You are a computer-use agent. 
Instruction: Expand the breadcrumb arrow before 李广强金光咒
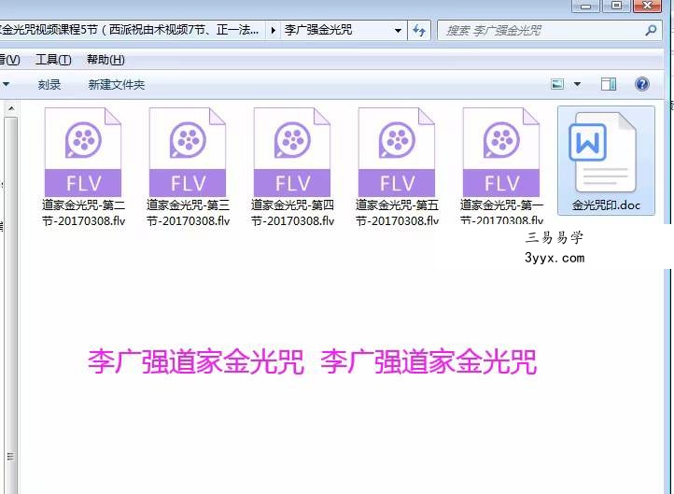(x=273, y=31)
